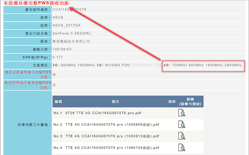Click red label 是否OTA後才具有完整PWS功能

tap(28, 85)
